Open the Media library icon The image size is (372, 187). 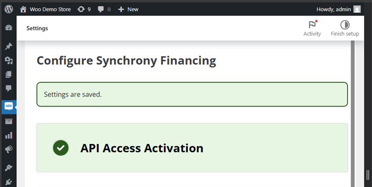9,60
